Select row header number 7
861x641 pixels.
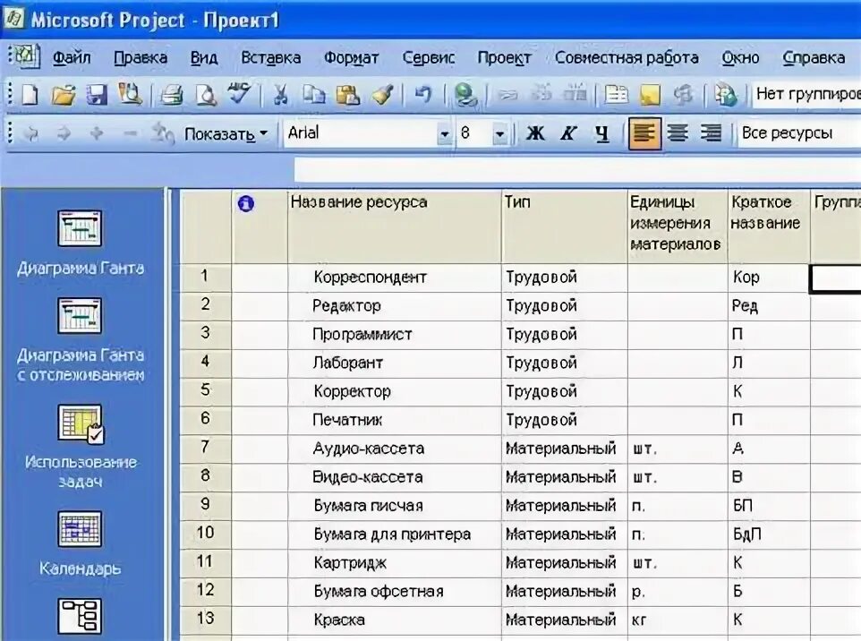click(x=205, y=449)
